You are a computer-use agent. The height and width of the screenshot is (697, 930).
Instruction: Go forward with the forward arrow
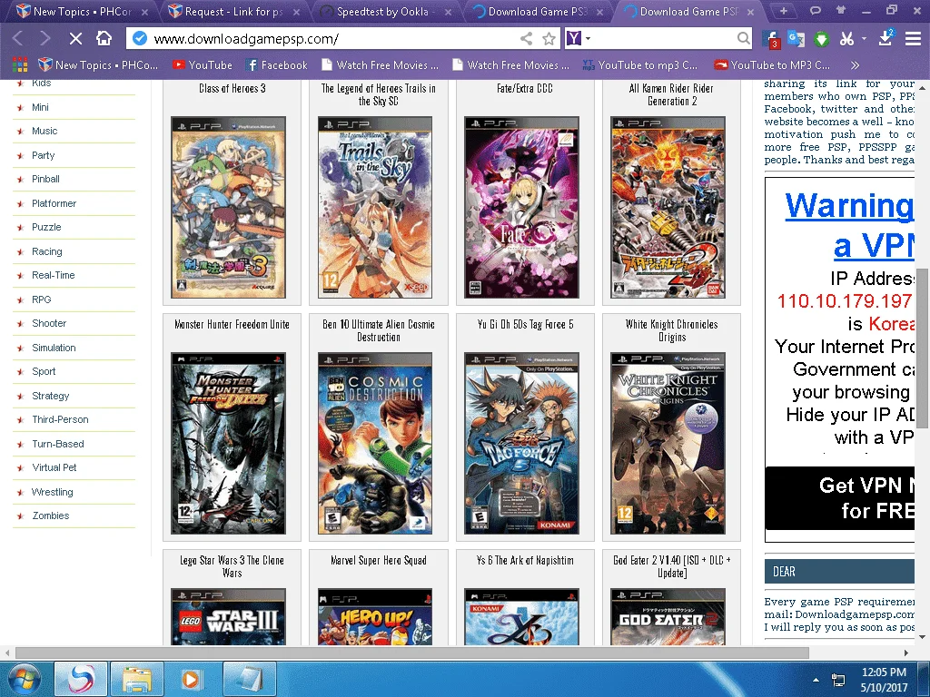click(x=45, y=39)
